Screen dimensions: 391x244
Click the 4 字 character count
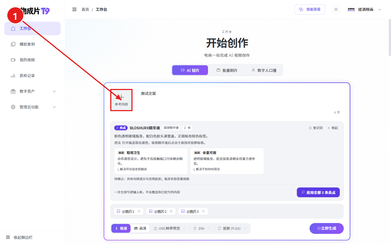(x=337, y=113)
